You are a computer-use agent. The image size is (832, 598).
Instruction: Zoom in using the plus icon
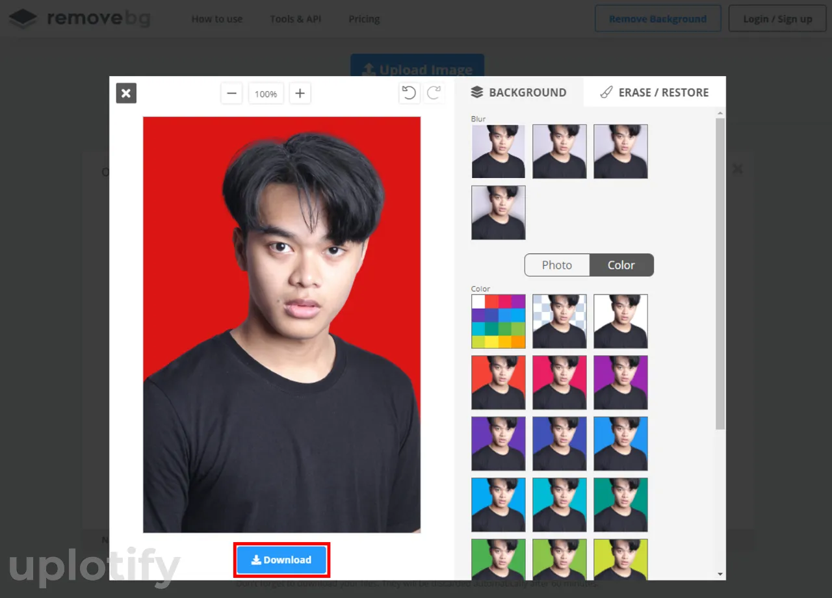click(300, 94)
